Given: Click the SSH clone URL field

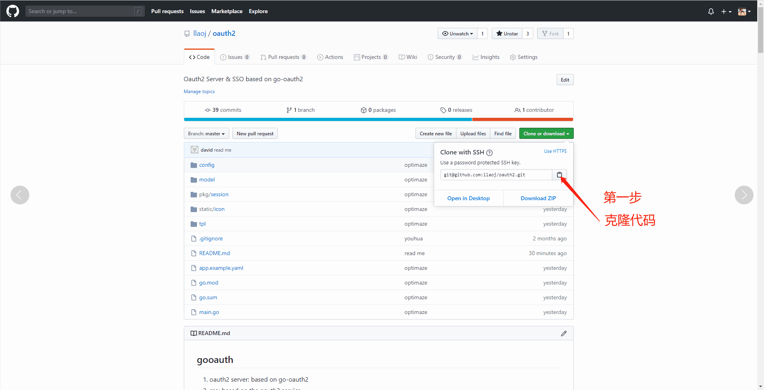Looking at the screenshot, I should pos(496,175).
